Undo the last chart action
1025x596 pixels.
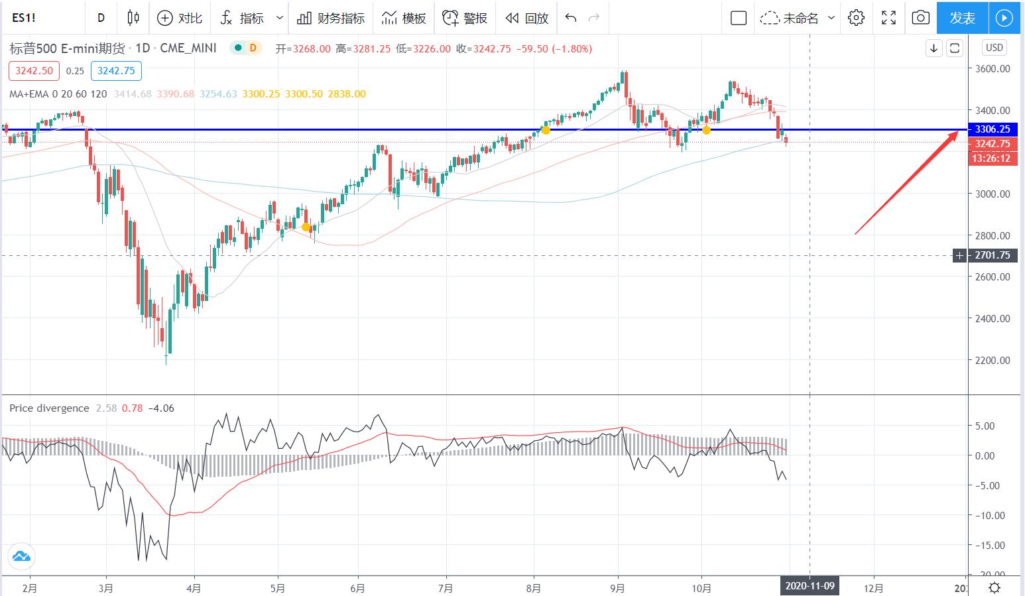point(571,18)
